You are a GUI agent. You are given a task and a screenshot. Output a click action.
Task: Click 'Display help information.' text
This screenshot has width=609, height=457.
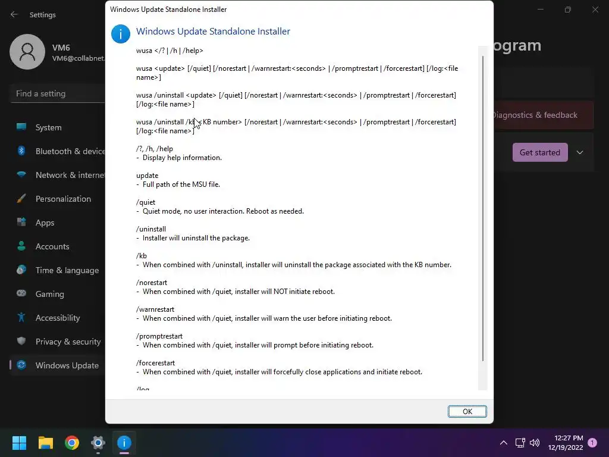[182, 158]
